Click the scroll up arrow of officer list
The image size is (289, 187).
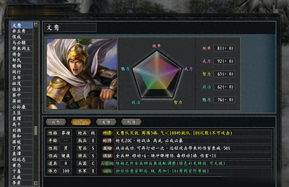(36, 24)
